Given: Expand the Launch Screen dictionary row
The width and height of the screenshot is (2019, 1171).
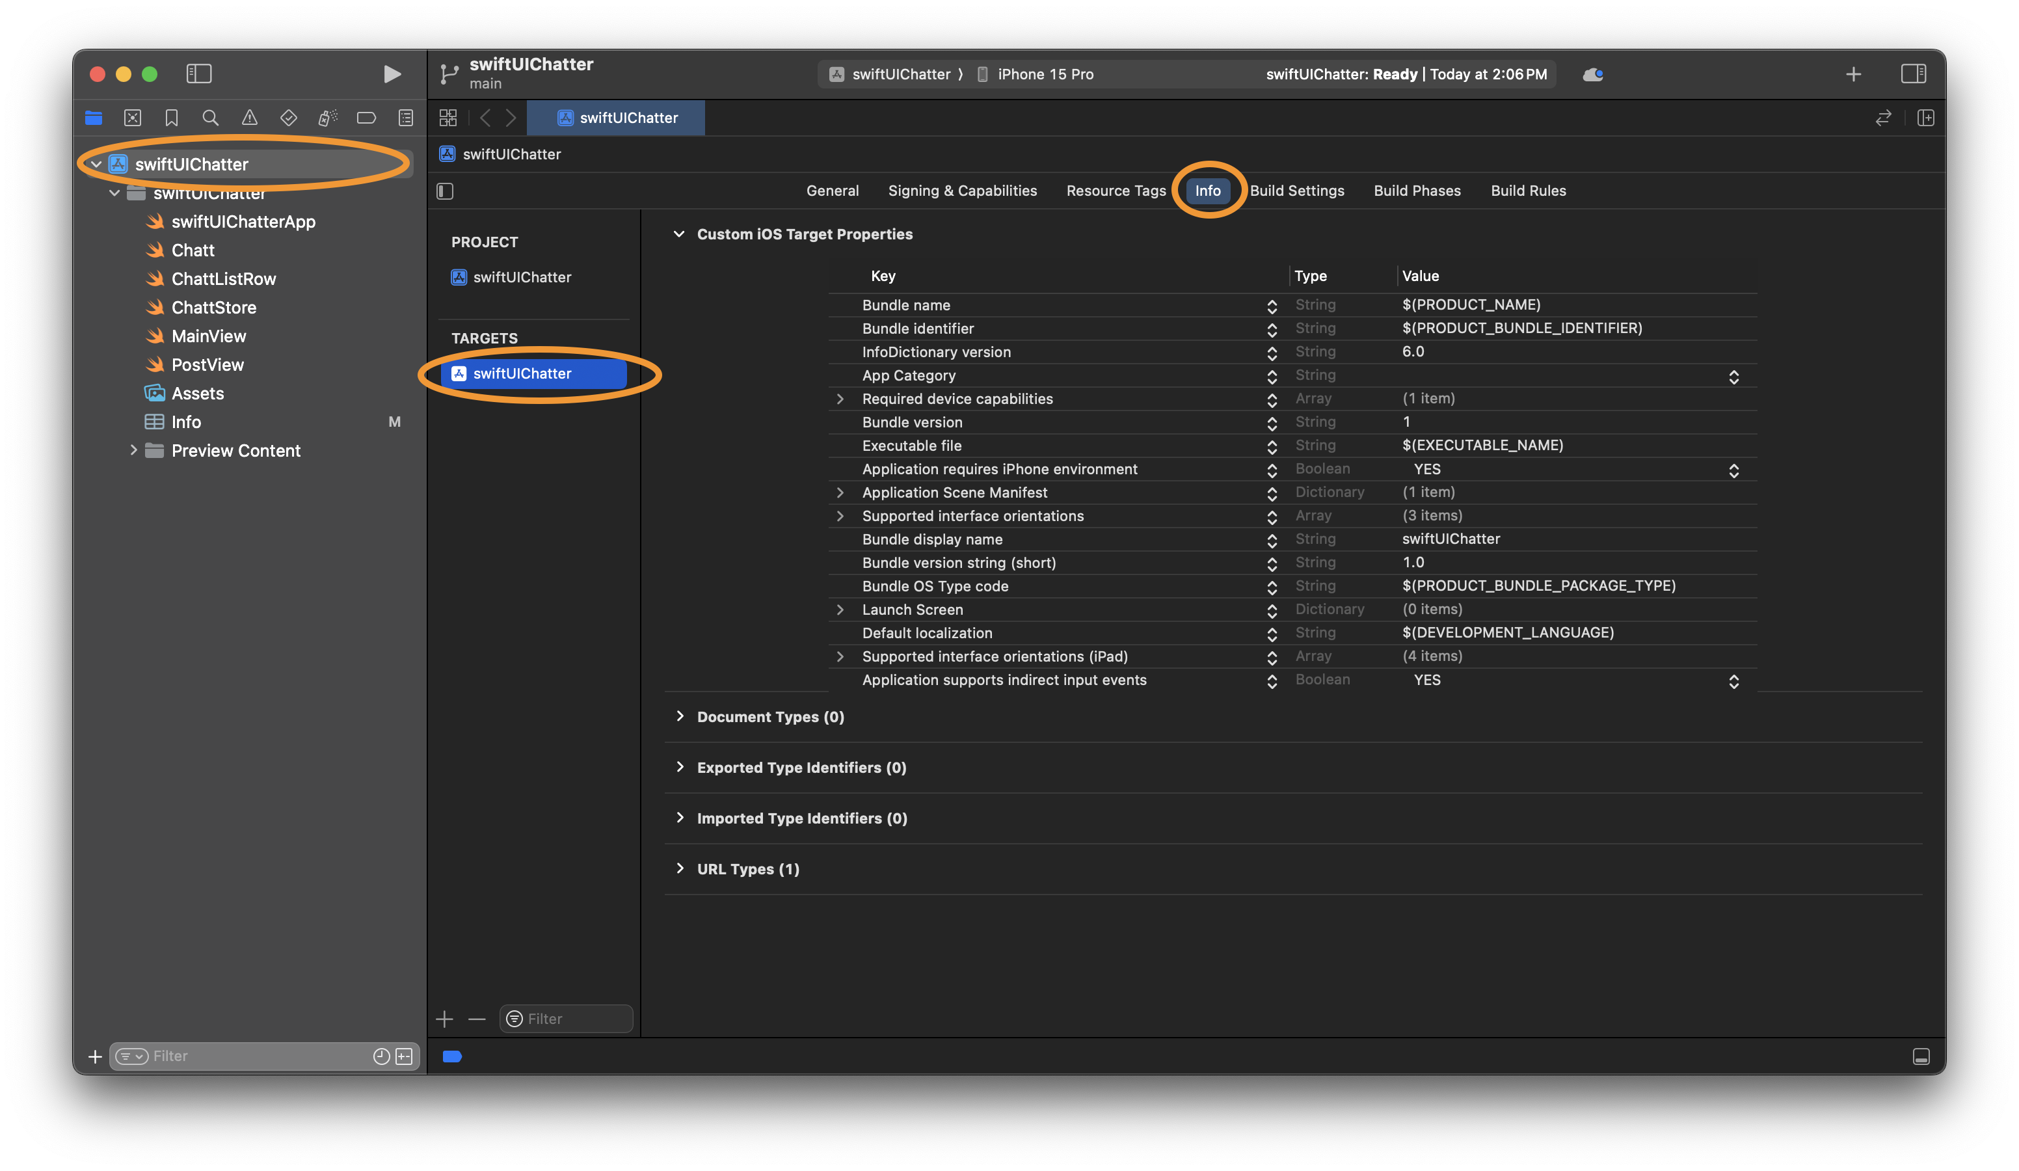Looking at the screenshot, I should point(840,609).
